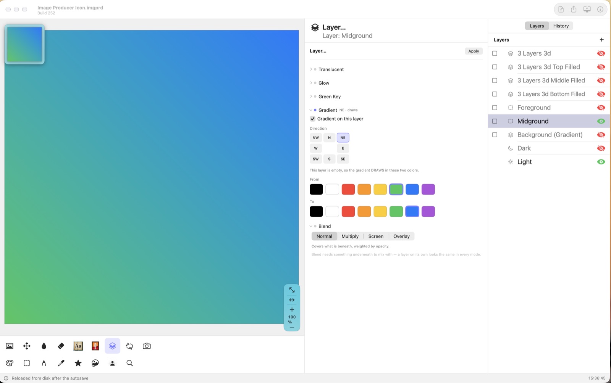Expand the Green Key section
Screen dimensions: 611x383
pyautogui.click(x=311, y=97)
